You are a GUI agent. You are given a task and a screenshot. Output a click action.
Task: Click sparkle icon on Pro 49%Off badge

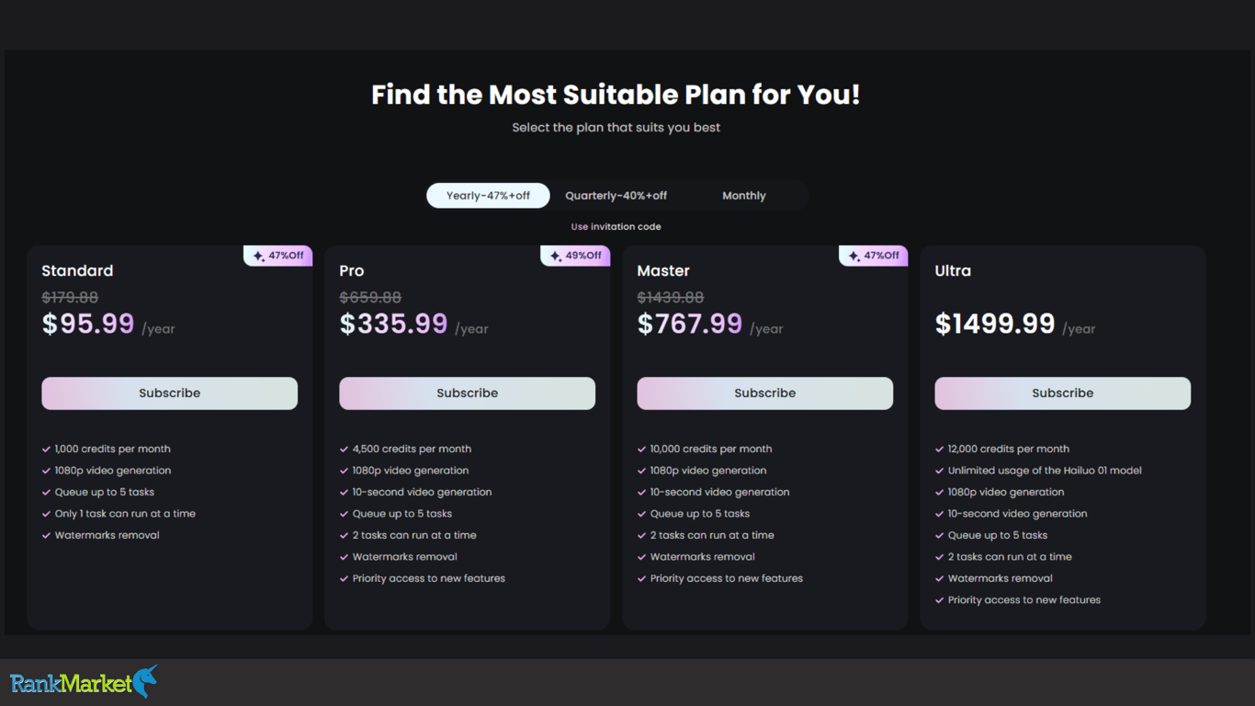[556, 256]
